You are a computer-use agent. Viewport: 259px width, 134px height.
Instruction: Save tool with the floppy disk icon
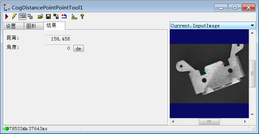point(48,17)
